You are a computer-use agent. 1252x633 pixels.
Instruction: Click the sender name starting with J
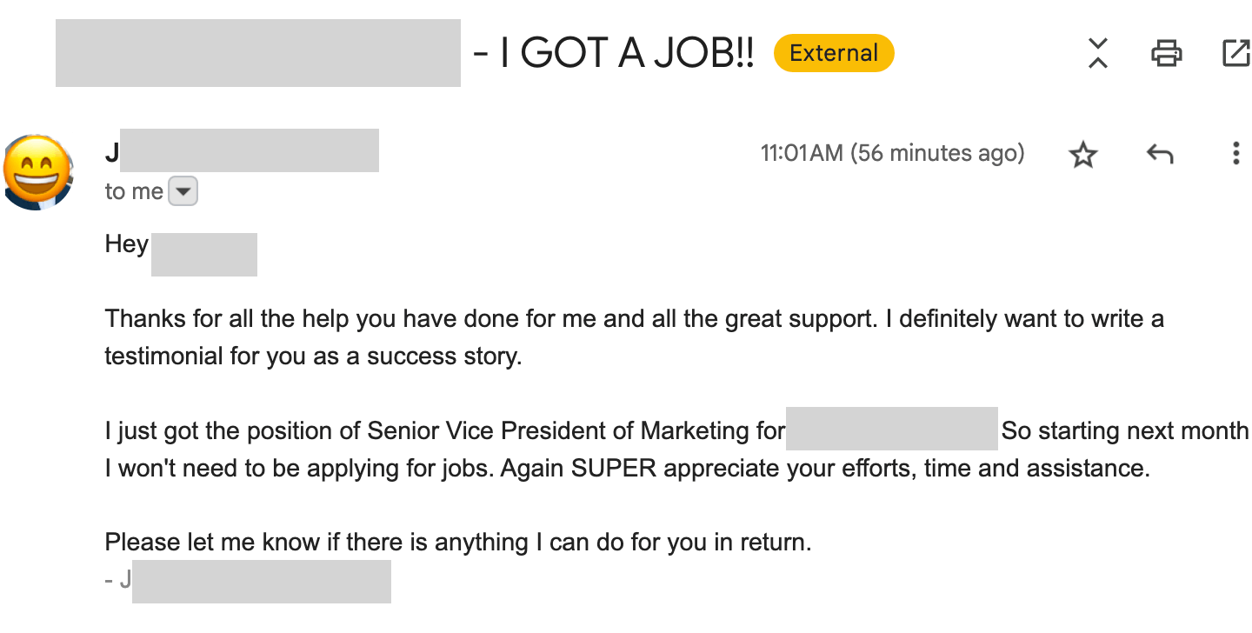pyautogui.click(x=112, y=153)
